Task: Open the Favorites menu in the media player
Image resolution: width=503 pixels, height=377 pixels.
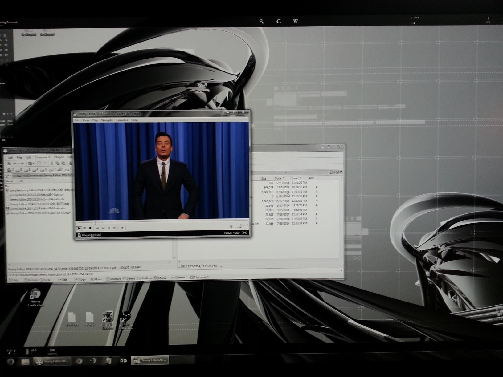Action: [x=122, y=120]
